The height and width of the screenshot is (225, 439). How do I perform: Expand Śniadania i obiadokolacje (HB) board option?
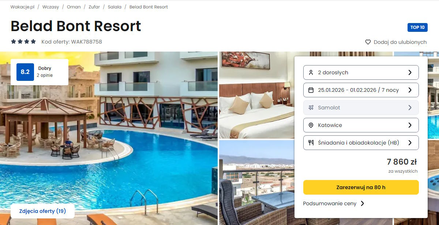[361, 143]
